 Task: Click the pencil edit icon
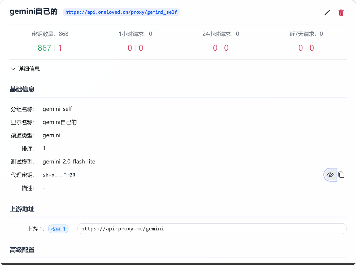327,12
